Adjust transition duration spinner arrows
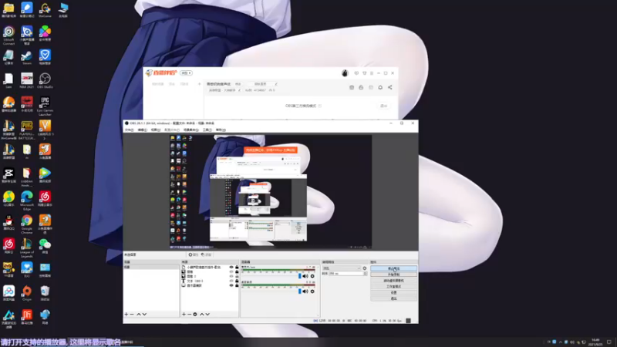The width and height of the screenshot is (617, 347). [x=365, y=274]
